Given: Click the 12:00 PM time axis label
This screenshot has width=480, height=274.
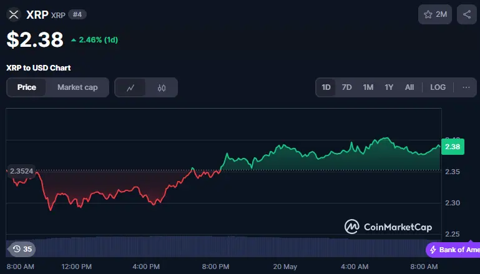Looking at the screenshot, I should (x=77, y=267).
